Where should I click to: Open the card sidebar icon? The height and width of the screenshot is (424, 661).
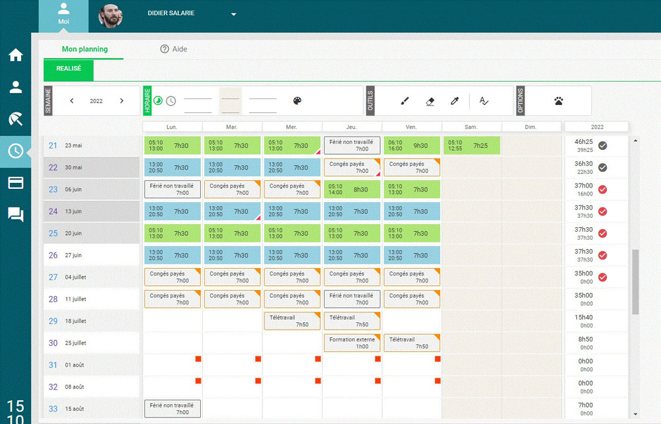click(16, 183)
